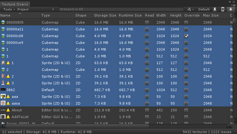
Task: Click thumbnail of sprite 1
Action: coord(3,63)
